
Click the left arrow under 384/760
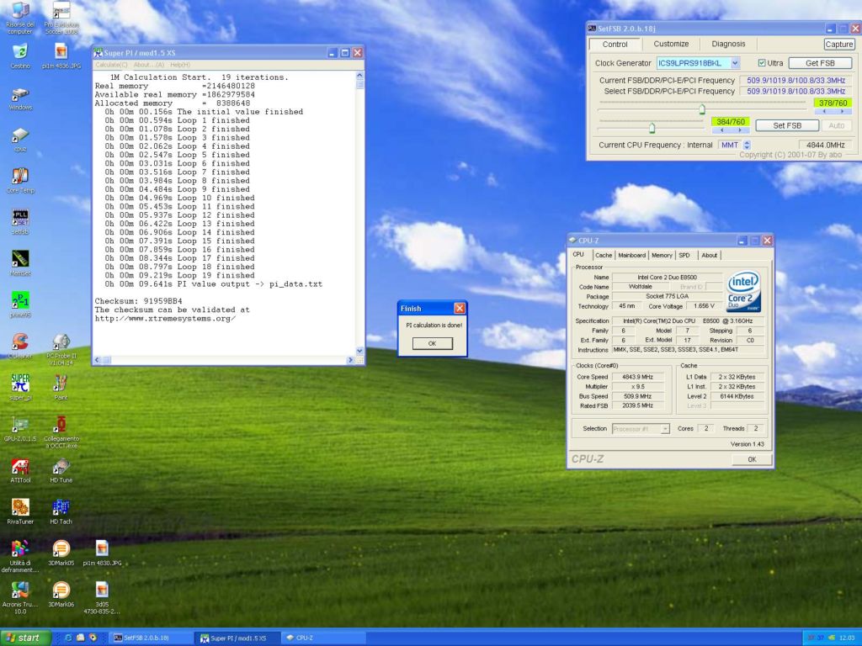721,130
